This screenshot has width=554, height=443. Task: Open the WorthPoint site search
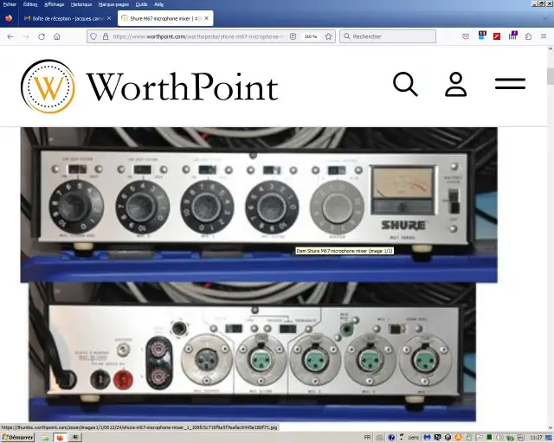[405, 84]
